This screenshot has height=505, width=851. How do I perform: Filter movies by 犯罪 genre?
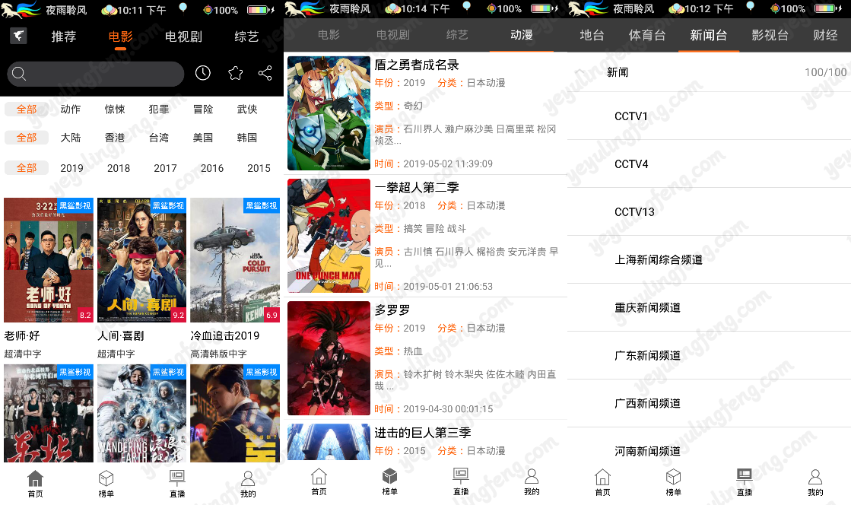click(x=159, y=110)
